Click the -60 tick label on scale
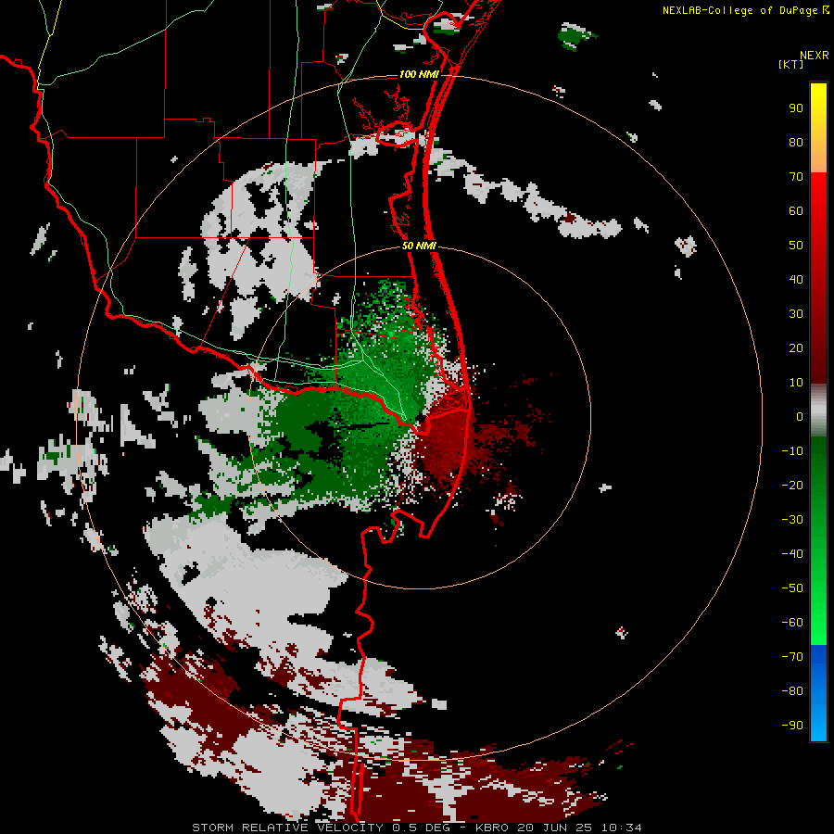Screen dimensions: 834x834 (x=792, y=623)
